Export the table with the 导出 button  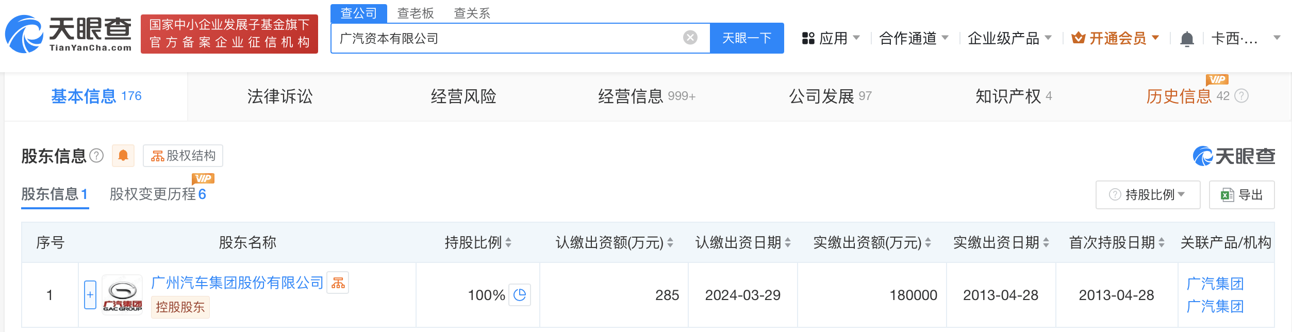tap(1241, 195)
